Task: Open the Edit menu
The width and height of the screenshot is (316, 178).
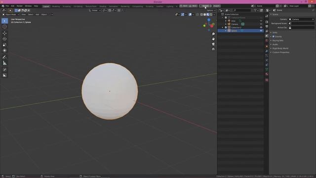Action: point(13,6)
